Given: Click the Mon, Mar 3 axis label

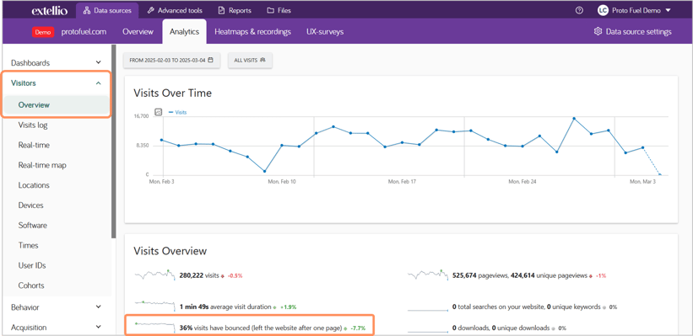Looking at the screenshot, I should coord(642,181).
